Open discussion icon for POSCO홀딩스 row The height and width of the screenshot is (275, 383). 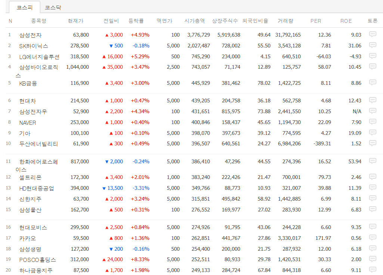click(x=373, y=259)
